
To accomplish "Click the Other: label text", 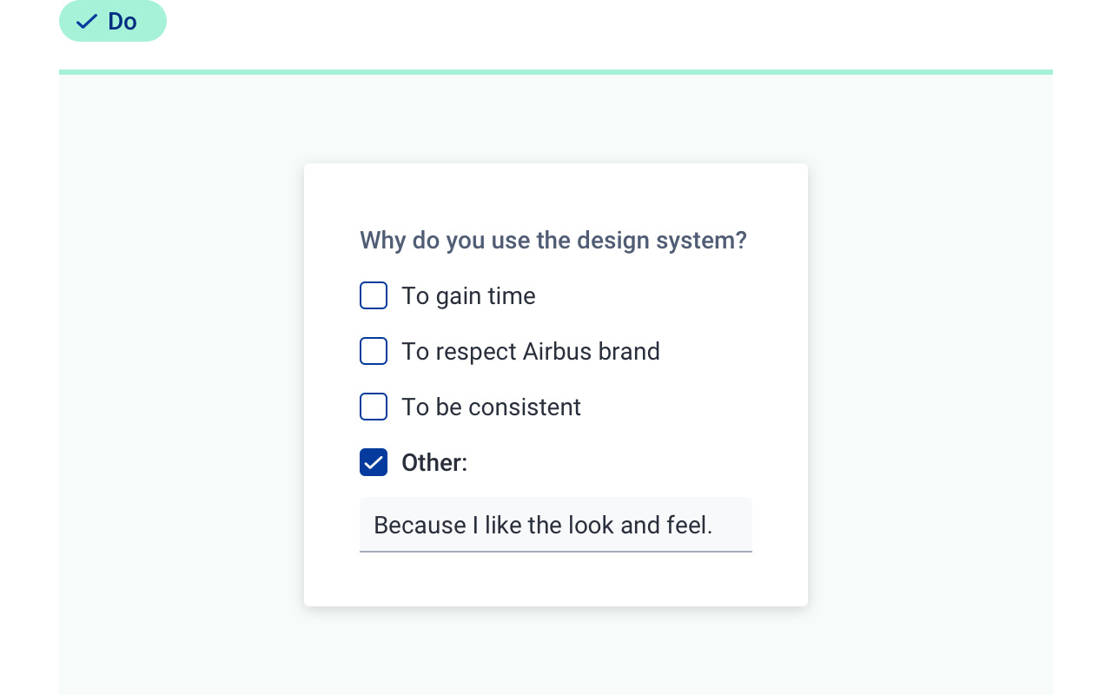I will click(434, 462).
